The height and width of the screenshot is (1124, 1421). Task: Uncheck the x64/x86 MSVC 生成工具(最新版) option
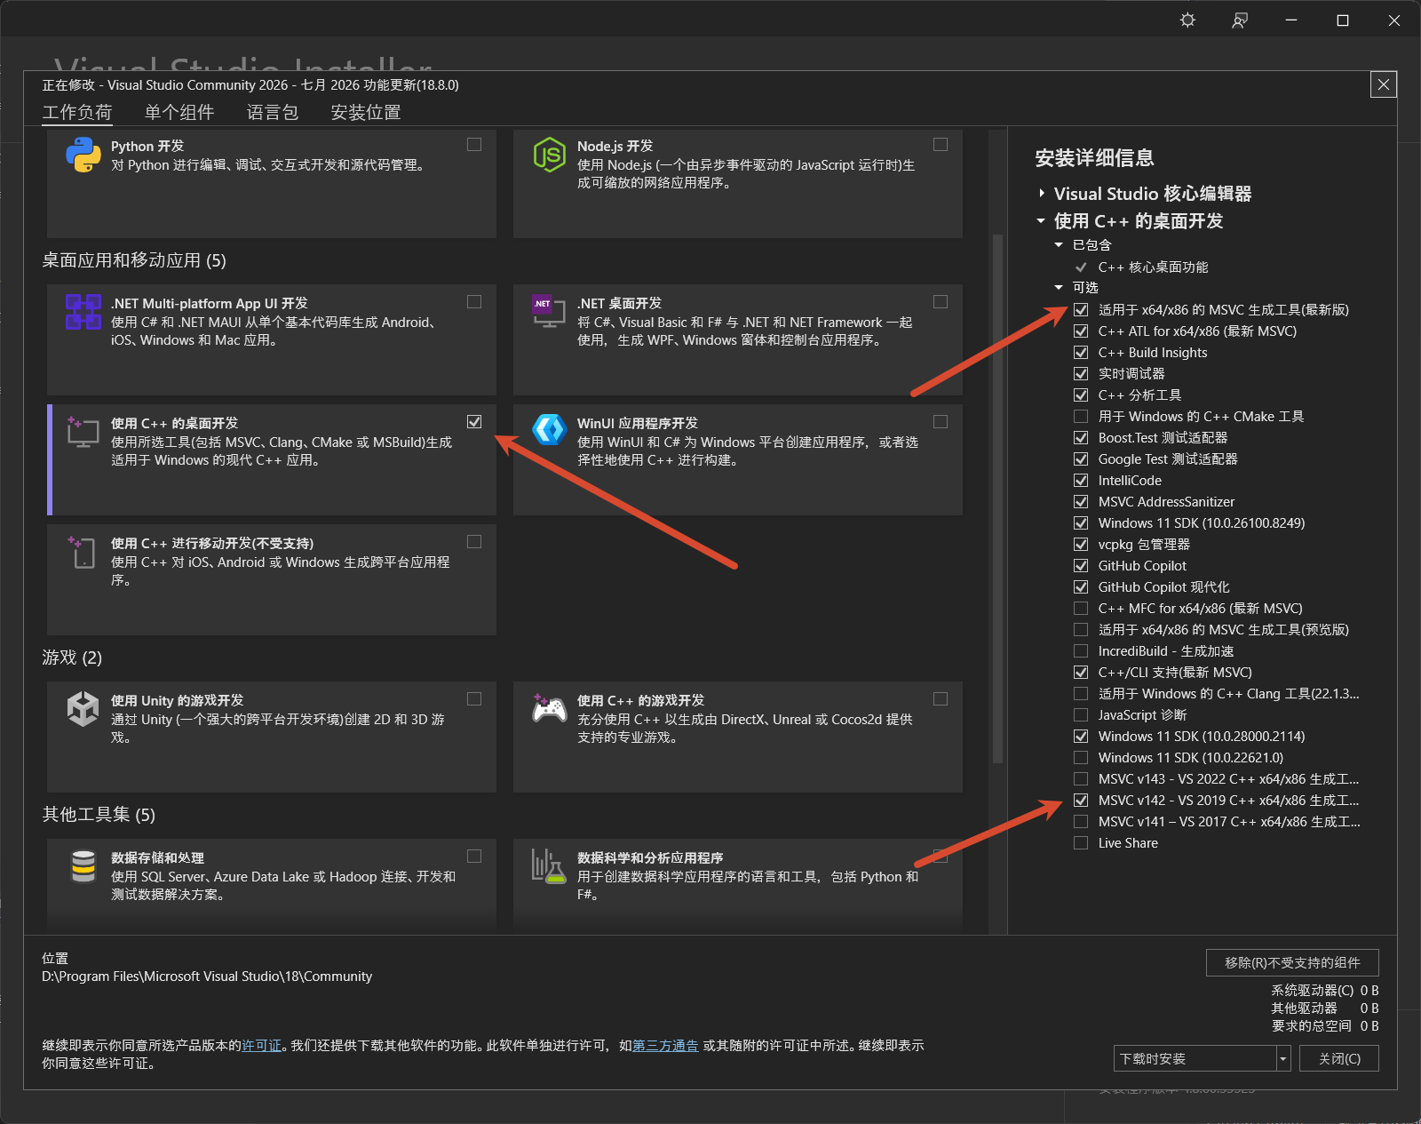1081,309
